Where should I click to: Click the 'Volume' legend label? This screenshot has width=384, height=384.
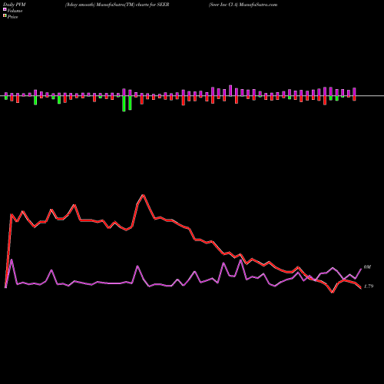coord(15,11)
